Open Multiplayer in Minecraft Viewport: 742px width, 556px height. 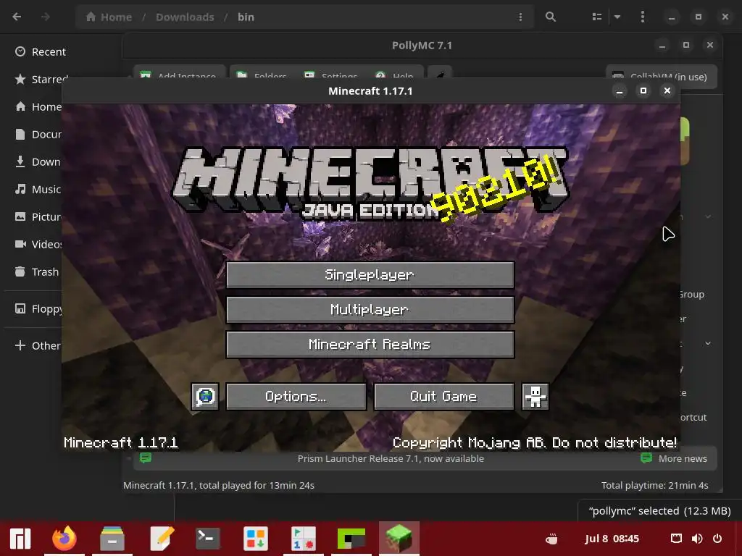coord(370,310)
